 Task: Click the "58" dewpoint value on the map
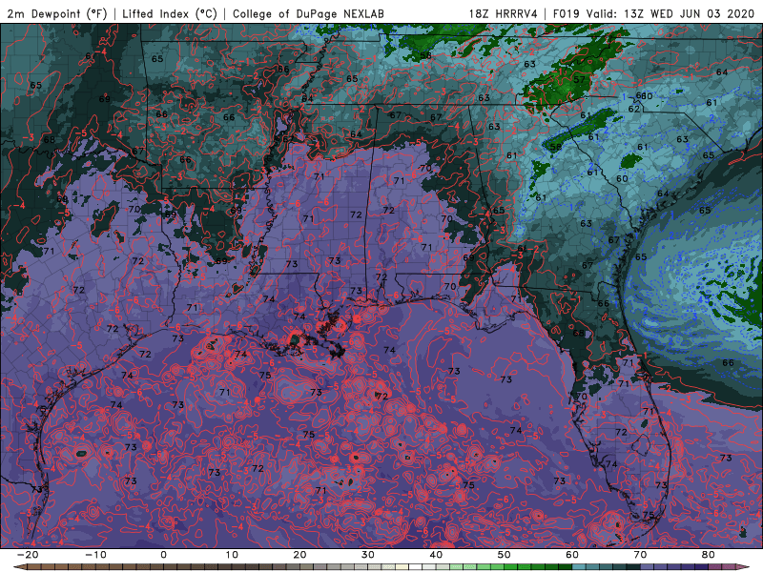click(556, 147)
